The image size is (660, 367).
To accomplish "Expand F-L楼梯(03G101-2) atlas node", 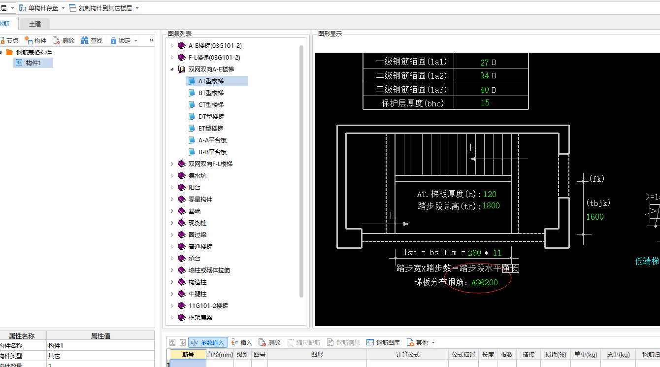I will [172, 57].
